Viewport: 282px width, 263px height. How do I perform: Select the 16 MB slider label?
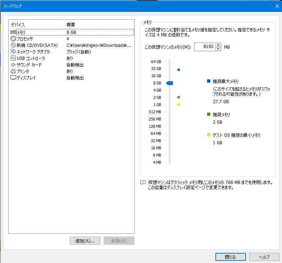pyautogui.click(x=156, y=148)
